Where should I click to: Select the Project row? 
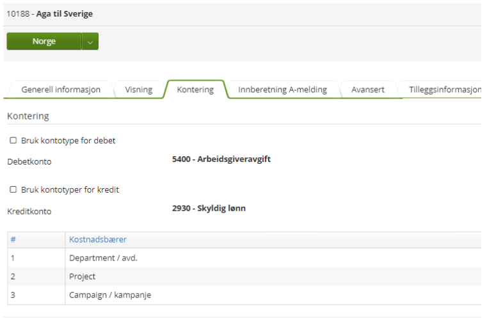click(244, 276)
